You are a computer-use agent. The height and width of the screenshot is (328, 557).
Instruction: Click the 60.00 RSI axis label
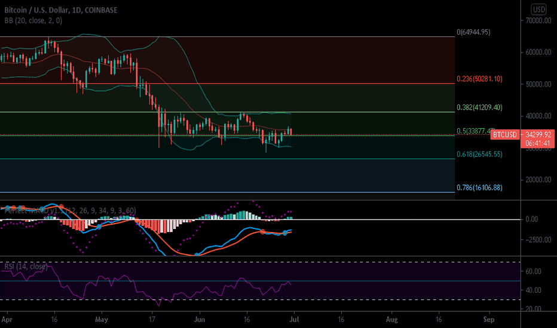click(x=533, y=271)
